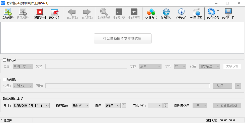The width and height of the screenshot is (245, 123).
Task: Open 动画预览 animation preview
Action: tap(104, 14)
